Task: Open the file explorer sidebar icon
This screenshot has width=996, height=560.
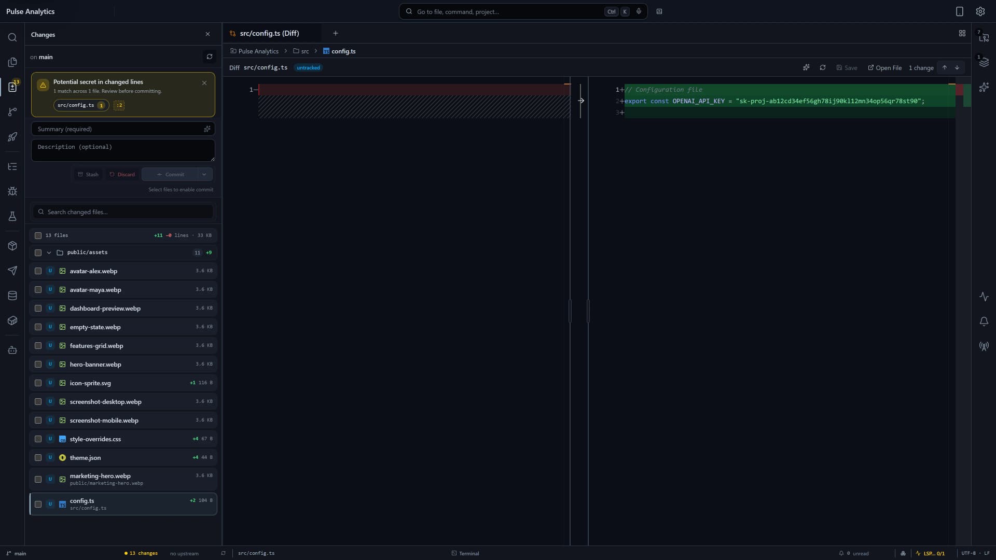Action: [12, 62]
